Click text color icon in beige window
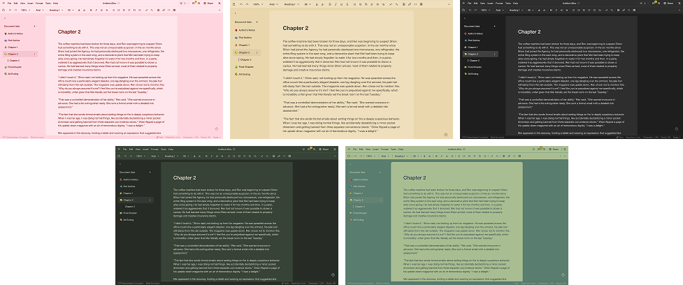Screen dimensions: 683x285 [x=317, y=4]
